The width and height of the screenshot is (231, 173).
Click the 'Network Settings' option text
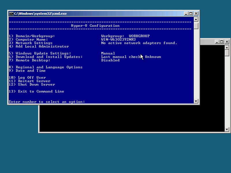pyautogui.click(x=34, y=43)
